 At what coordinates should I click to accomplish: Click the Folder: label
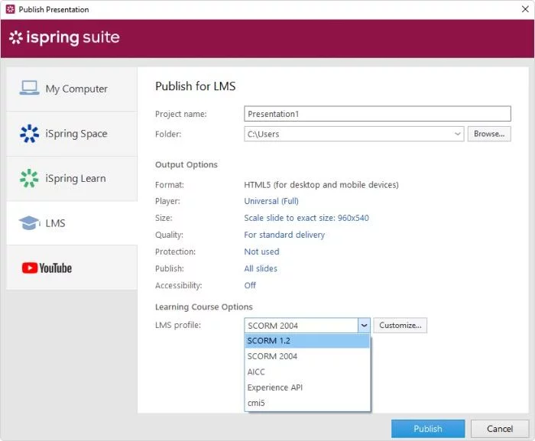pos(168,135)
